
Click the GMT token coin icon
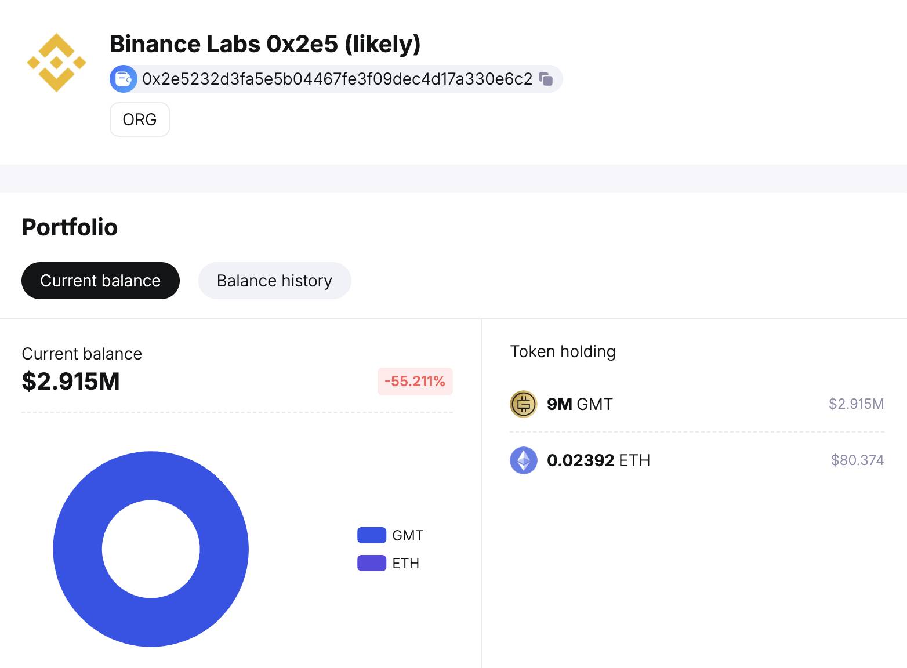[524, 404]
